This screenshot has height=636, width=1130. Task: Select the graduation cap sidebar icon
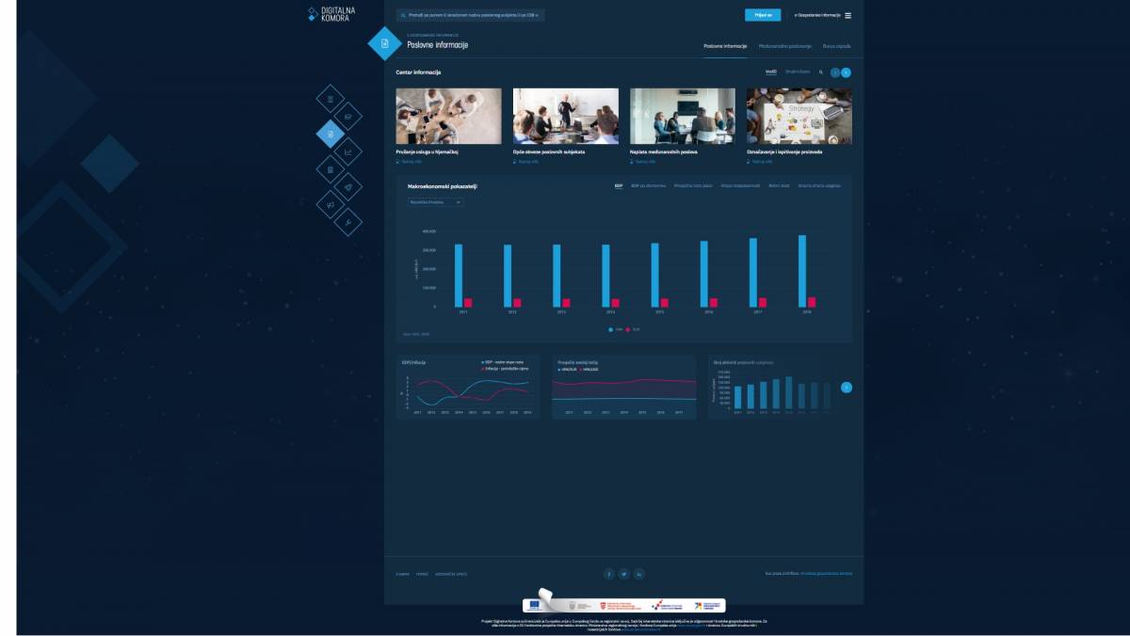click(x=347, y=116)
